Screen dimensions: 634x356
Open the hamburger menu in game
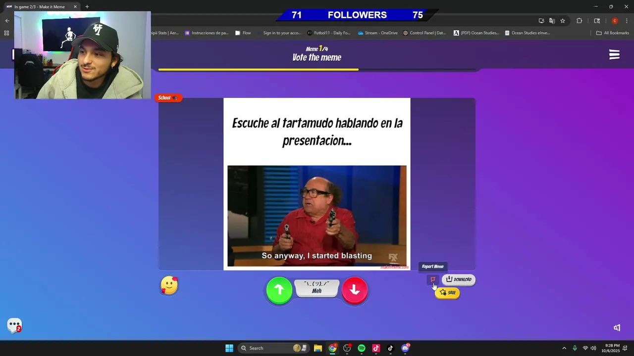click(x=614, y=54)
